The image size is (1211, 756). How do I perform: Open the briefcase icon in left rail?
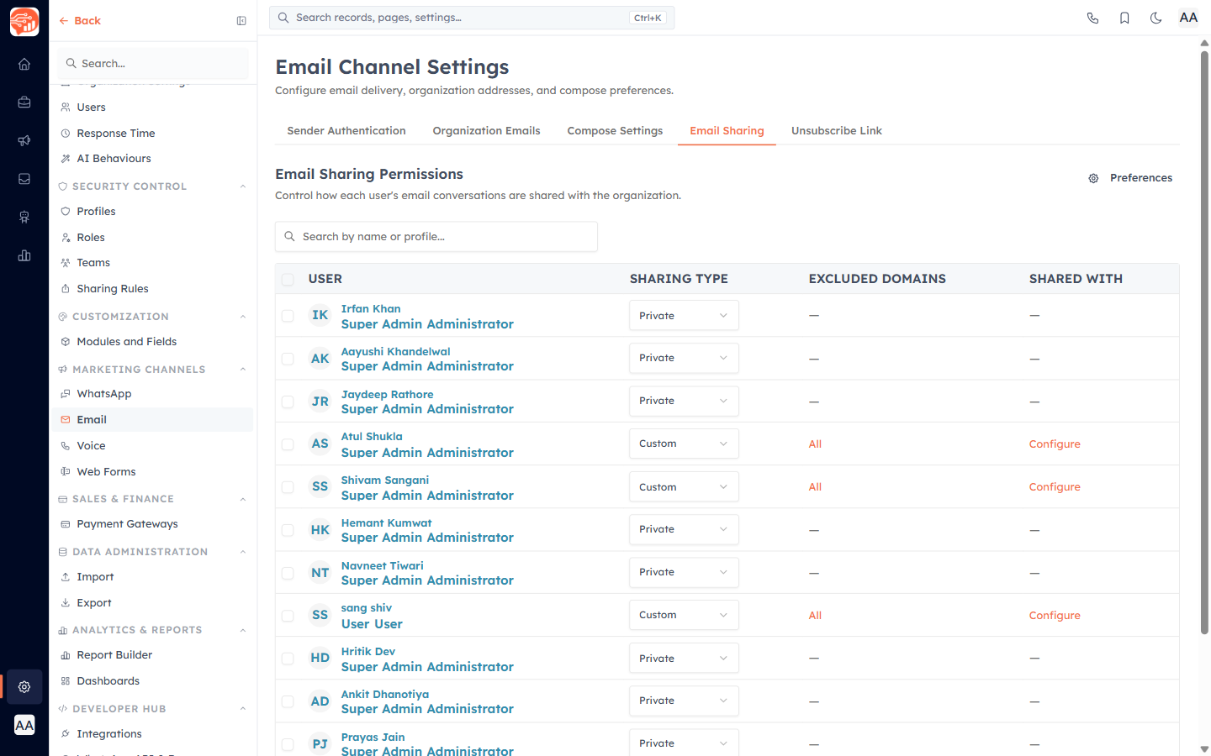24,102
